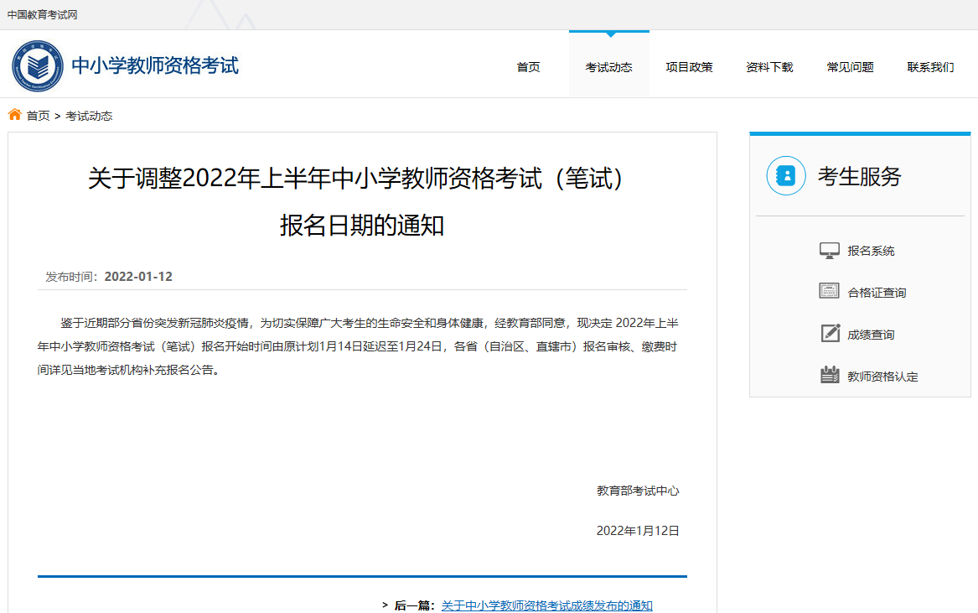Open the 成绩查询 service link
The image size is (978, 613).
tap(871, 335)
